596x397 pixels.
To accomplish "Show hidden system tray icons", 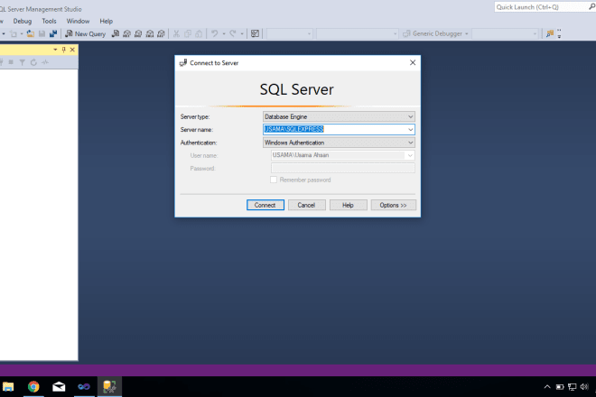I will click(x=547, y=387).
